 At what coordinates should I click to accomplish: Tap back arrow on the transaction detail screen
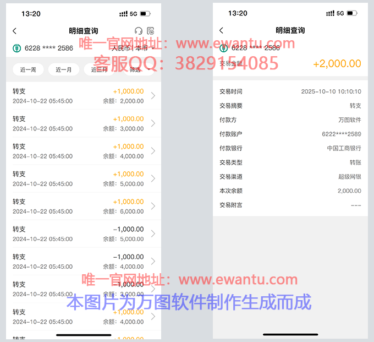[221, 30]
